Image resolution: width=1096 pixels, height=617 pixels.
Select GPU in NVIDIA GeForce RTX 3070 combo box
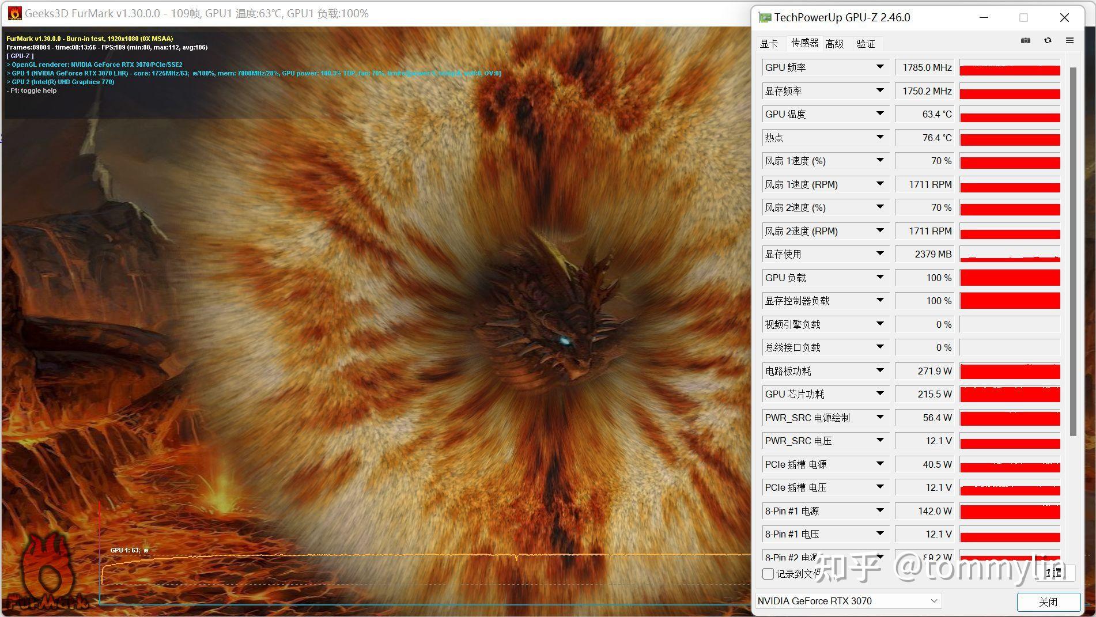[x=848, y=601]
